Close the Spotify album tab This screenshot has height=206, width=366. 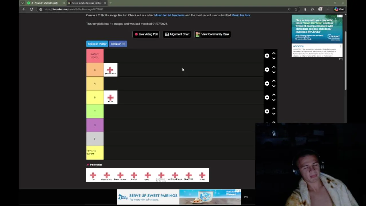coord(64,3)
